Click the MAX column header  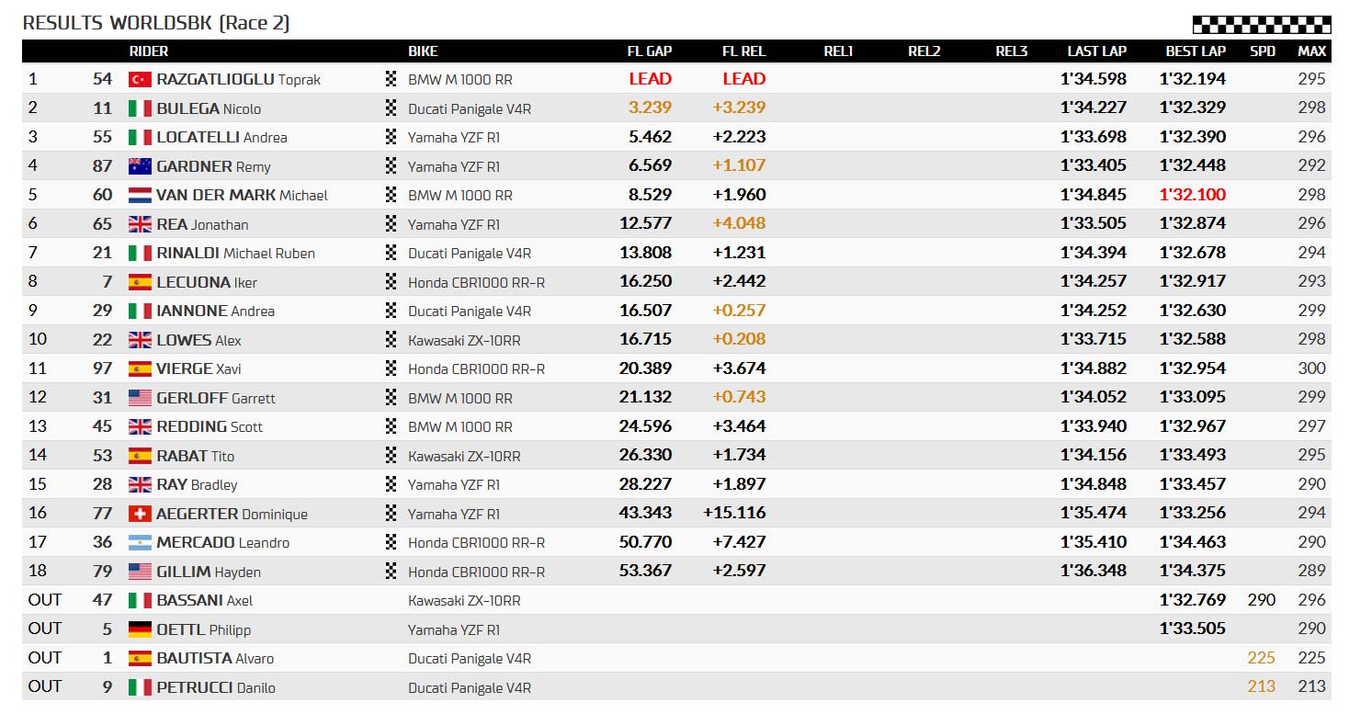coord(1311,51)
